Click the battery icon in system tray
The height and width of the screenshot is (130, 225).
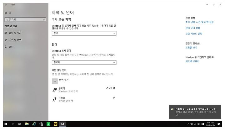point(192,124)
